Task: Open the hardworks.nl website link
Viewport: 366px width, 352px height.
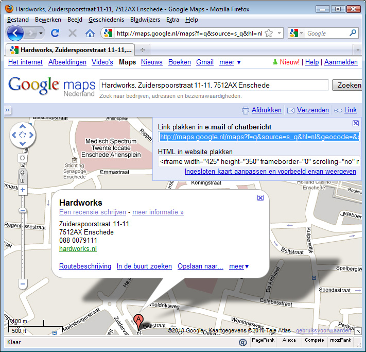Action: point(78,249)
